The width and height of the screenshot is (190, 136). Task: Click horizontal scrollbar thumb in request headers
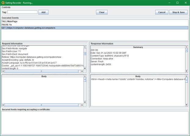[x=41, y=71]
